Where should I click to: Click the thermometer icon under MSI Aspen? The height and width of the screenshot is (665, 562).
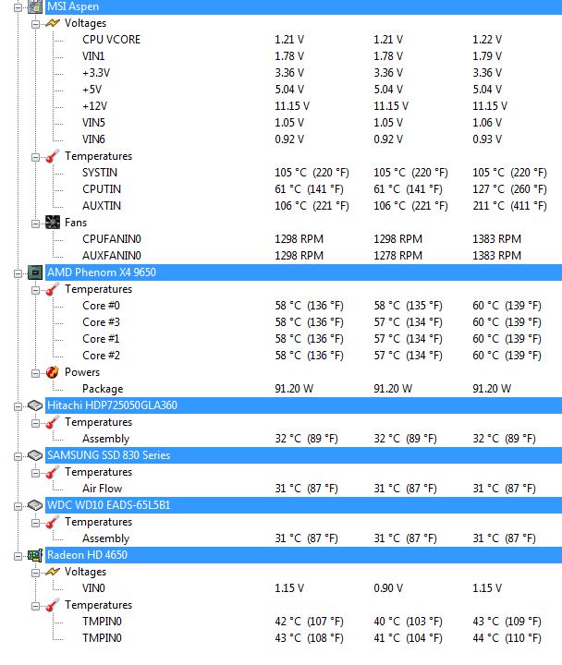(x=52, y=156)
